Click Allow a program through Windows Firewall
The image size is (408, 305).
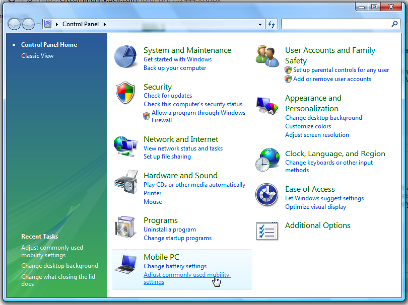(x=198, y=116)
